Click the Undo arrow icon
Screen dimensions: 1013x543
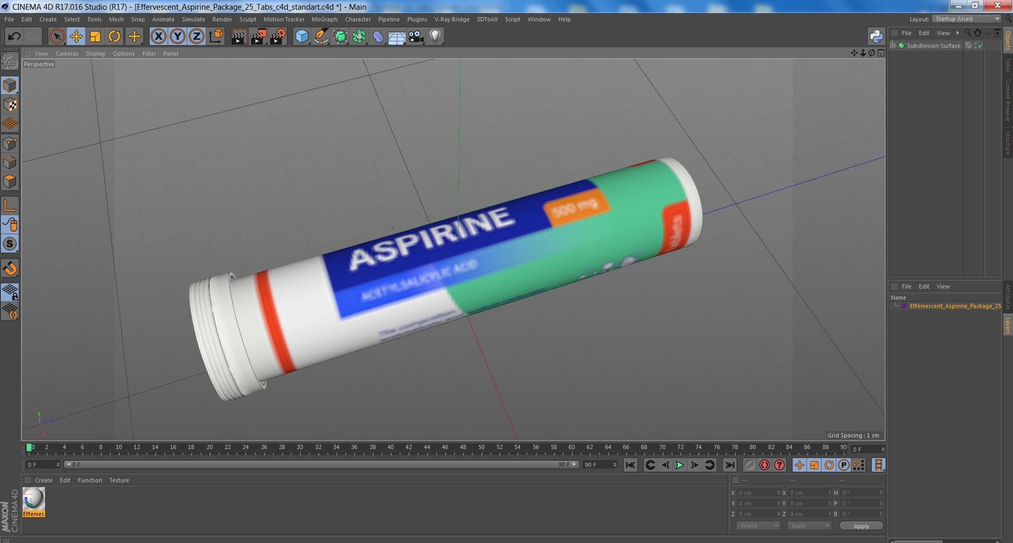(14, 36)
